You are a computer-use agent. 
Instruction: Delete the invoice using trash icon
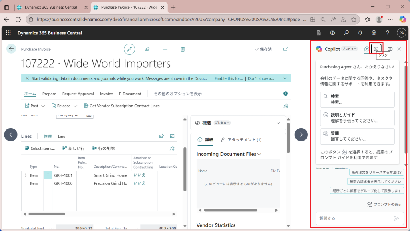(x=183, y=49)
